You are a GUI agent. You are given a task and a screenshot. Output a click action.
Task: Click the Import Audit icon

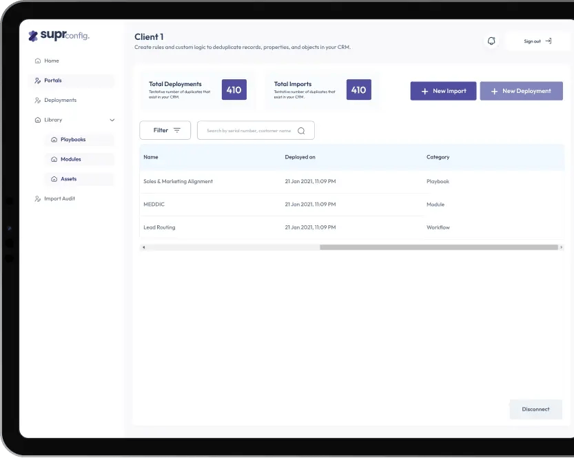point(38,198)
